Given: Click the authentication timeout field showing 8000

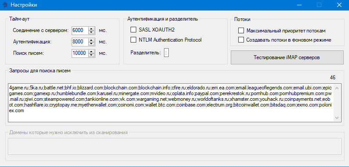Looking at the screenshot, I should [x=80, y=42].
